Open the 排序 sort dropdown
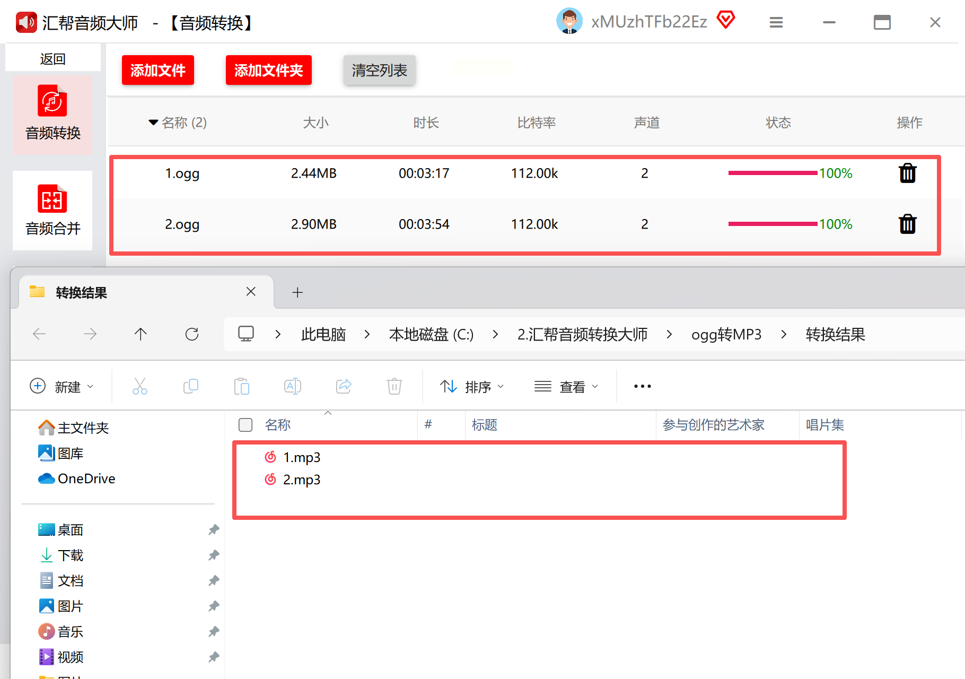 [472, 387]
